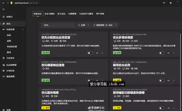The width and height of the screenshot is (182, 111).
Task: Open the 风险等级 & 状态 dropdown
Action: point(105,25)
